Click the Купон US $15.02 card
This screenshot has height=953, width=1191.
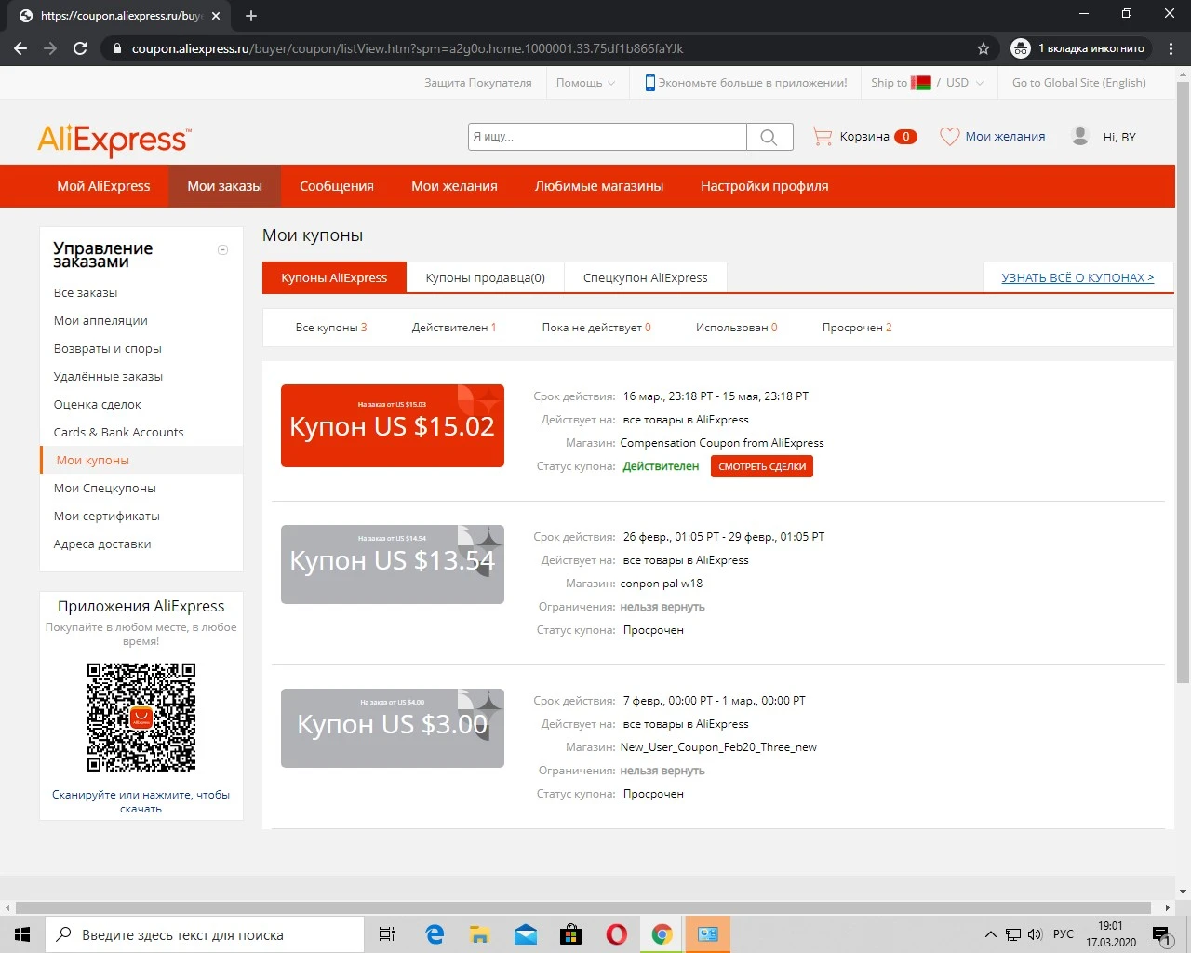coord(393,425)
